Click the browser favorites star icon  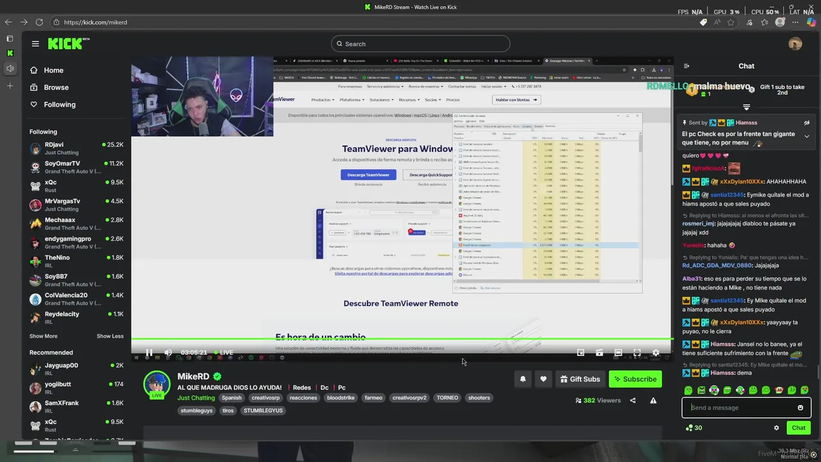click(x=731, y=22)
